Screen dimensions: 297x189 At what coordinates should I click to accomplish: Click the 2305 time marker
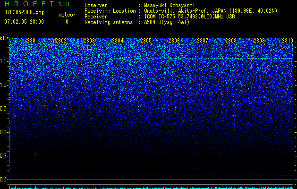146,41
